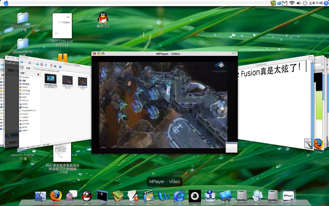The width and height of the screenshot is (329, 206).
Task: Click the Back arrow in the file browser
Action: (22, 62)
